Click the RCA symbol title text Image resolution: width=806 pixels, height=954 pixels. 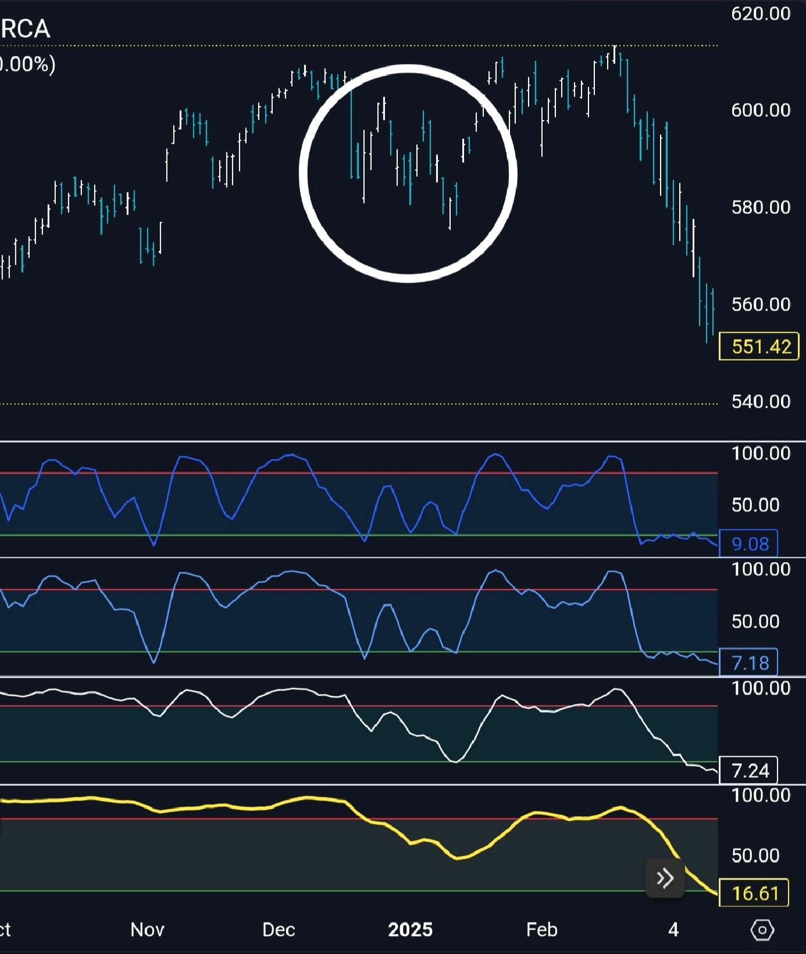point(25,29)
